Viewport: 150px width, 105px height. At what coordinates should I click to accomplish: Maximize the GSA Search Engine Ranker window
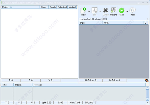click(x=143, y=3)
